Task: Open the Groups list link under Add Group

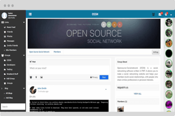Action: point(10,83)
